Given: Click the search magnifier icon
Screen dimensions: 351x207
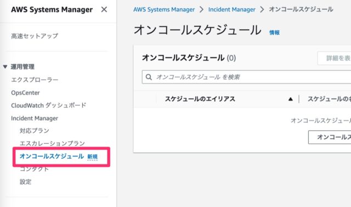Looking at the screenshot, I should (149, 77).
